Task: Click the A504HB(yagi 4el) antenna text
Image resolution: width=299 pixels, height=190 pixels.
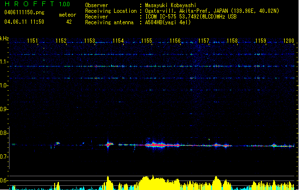Action: point(168,22)
